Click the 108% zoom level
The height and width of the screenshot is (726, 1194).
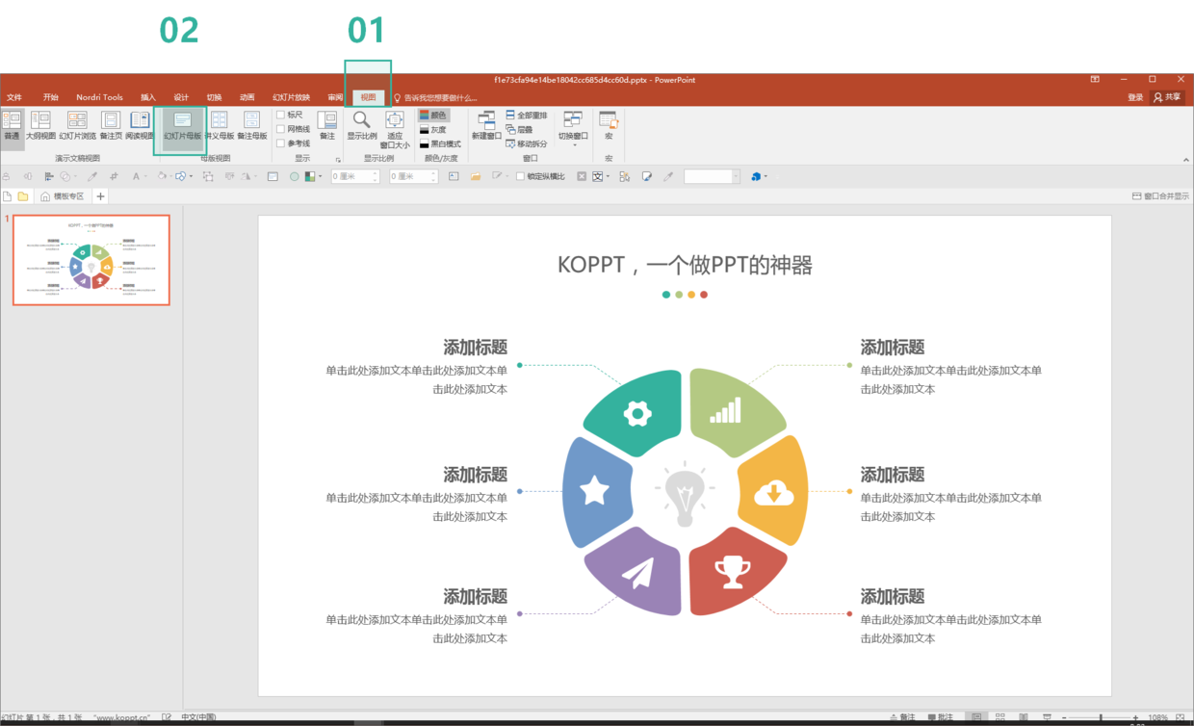[1158, 718]
